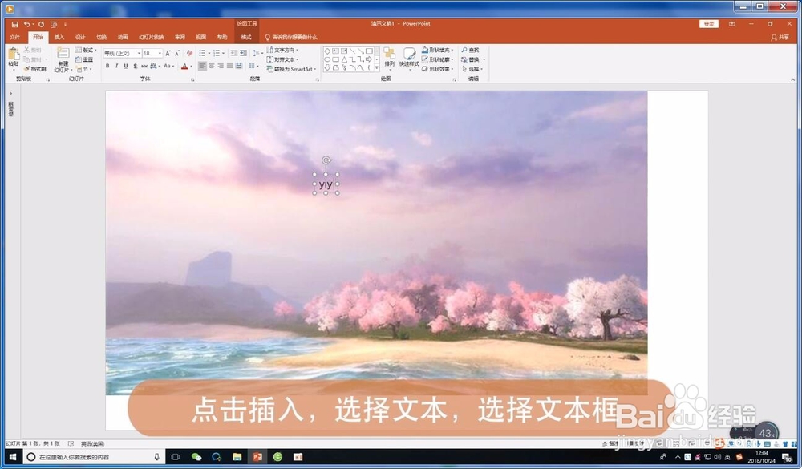Click the Shape Outline icon

click(x=425, y=58)
